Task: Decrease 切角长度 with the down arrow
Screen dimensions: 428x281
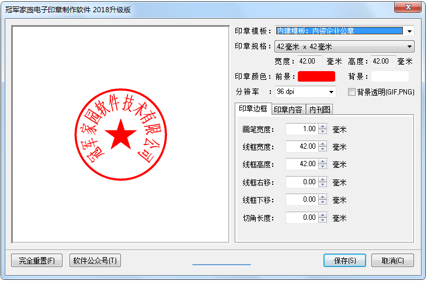Action: 323,220
